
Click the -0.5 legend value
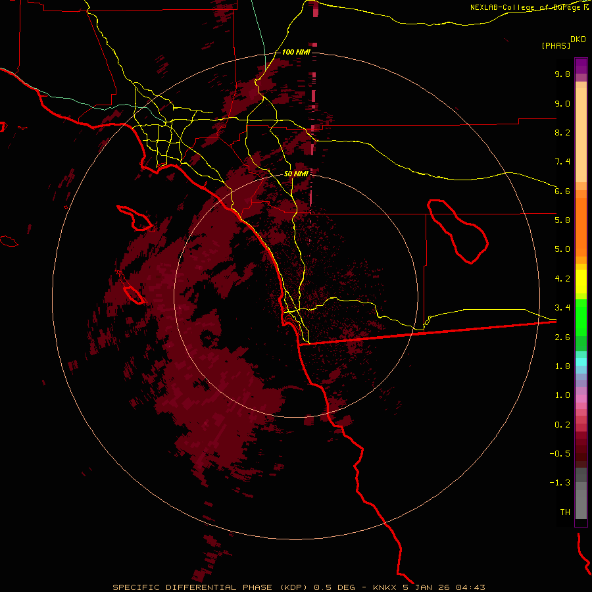(x=560, y=454)
